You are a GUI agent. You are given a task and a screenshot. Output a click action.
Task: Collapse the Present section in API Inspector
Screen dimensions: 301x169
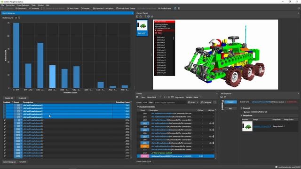241,108
